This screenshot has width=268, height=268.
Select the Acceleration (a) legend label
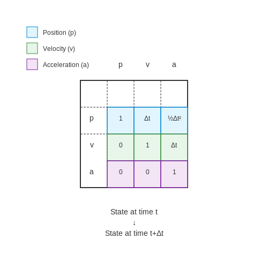(x=66, y=65)
